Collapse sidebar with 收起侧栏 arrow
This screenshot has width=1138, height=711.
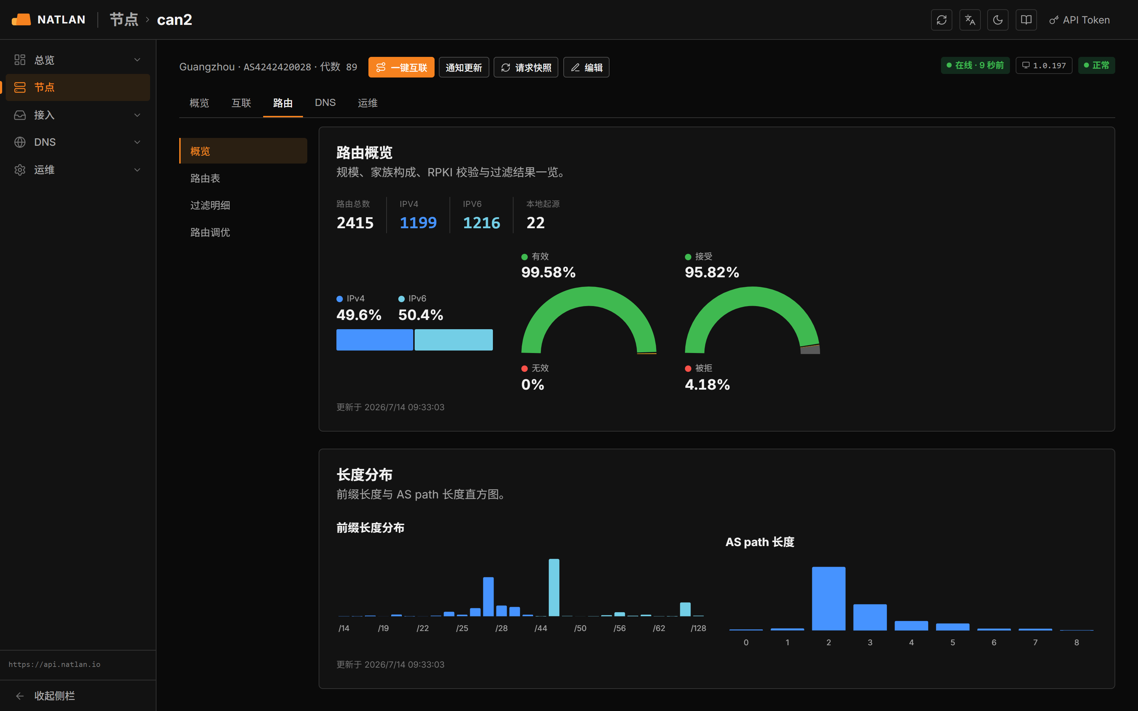pos(20,696)
